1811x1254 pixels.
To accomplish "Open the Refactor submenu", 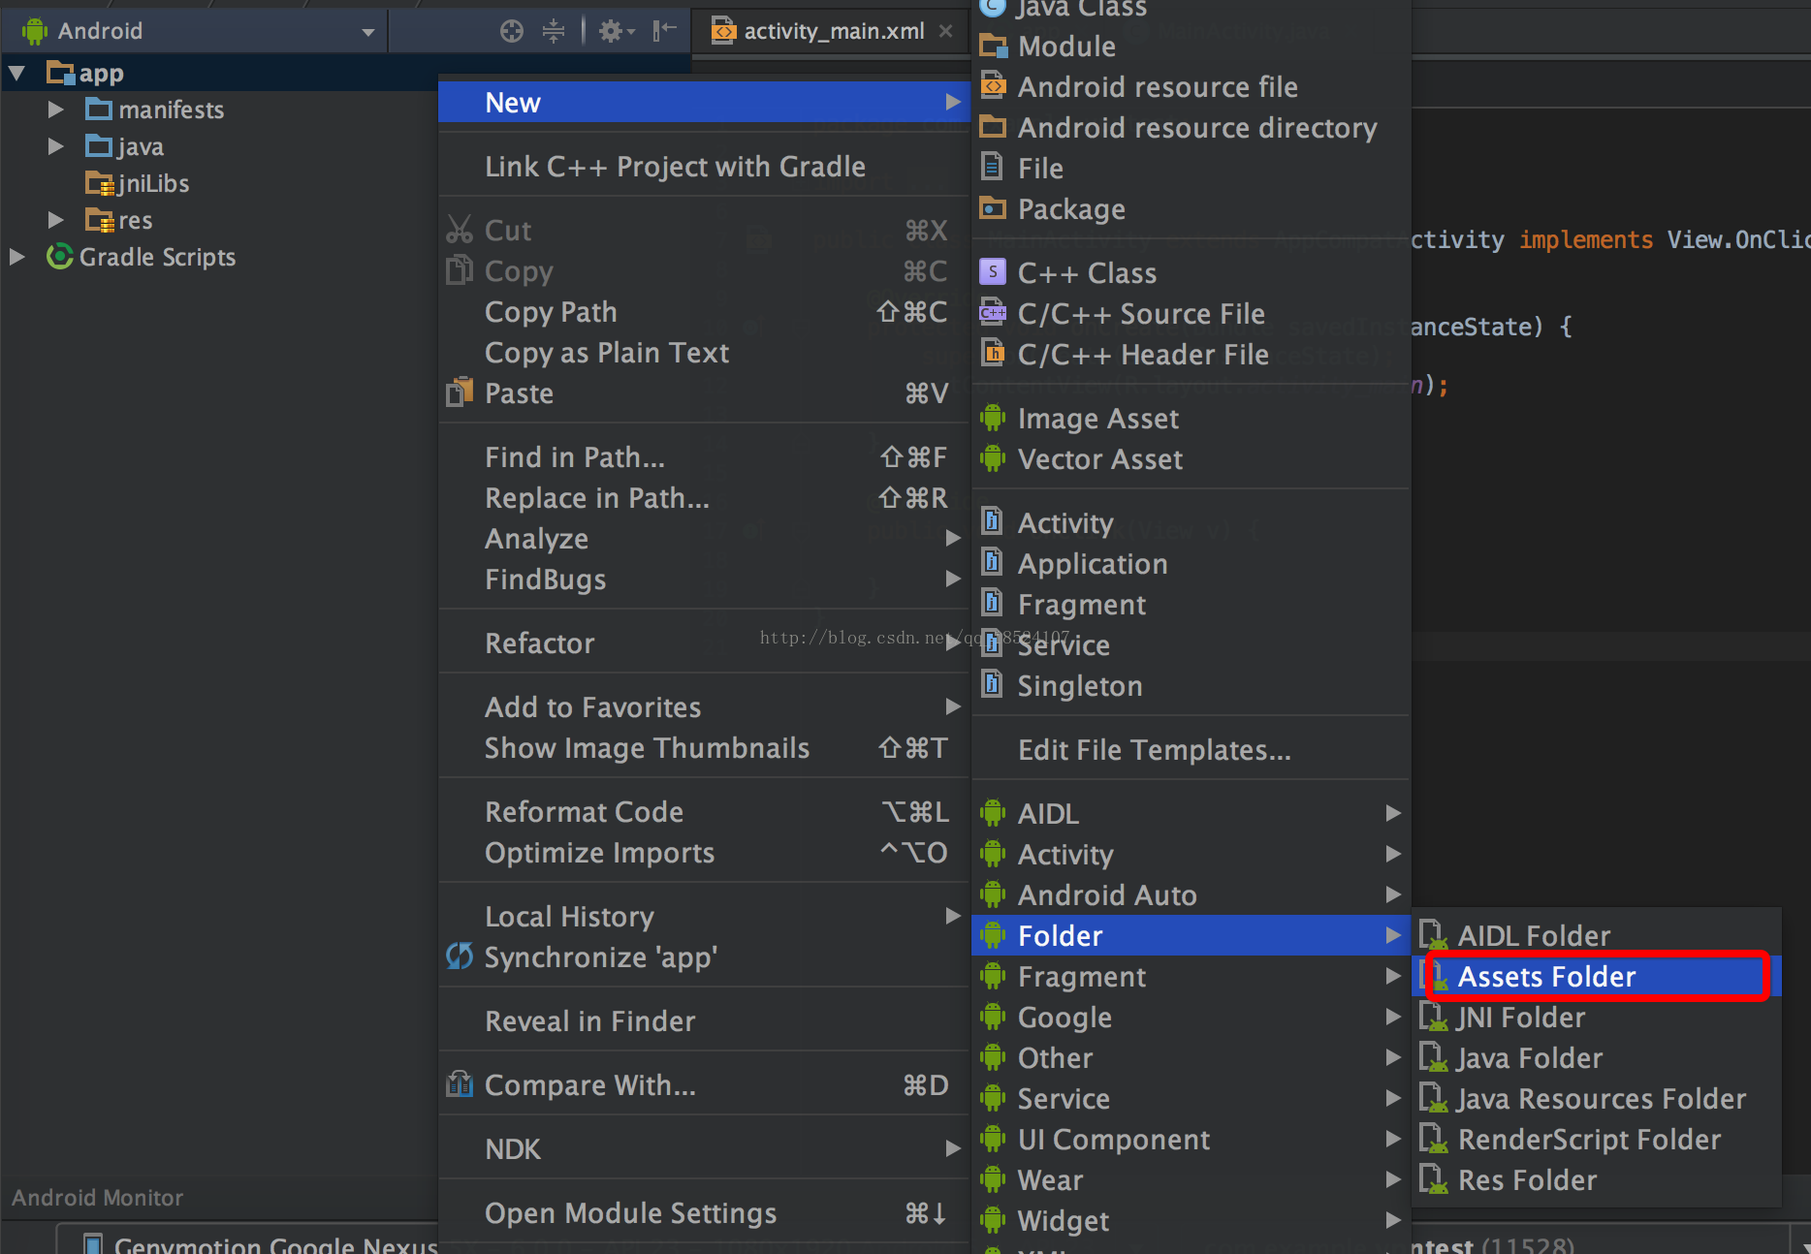I will (x=704, y=643).
